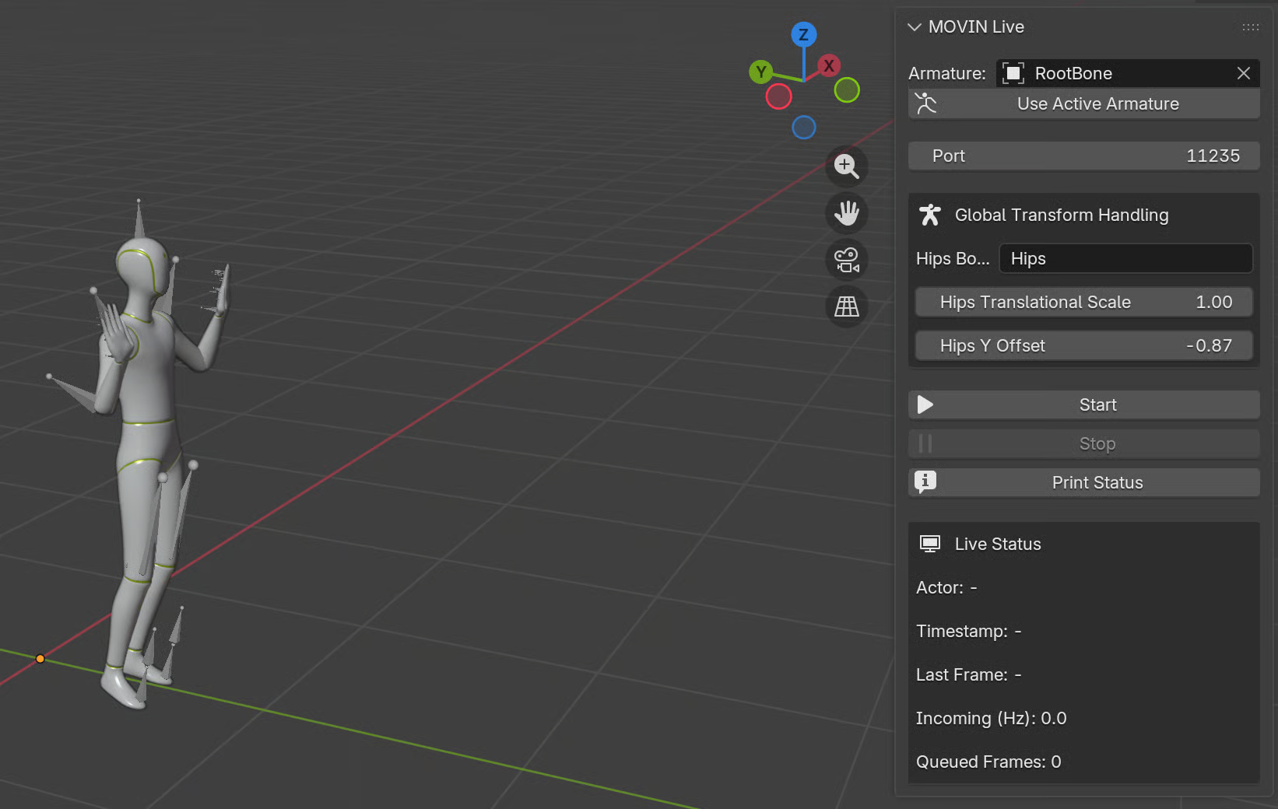
Task: Click the negative Y axis green circle
Action: click(x=847, y=90)
